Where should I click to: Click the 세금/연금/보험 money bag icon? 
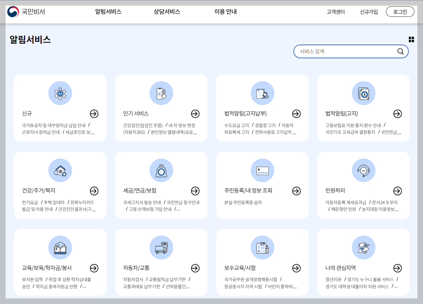tap(161, 170)
